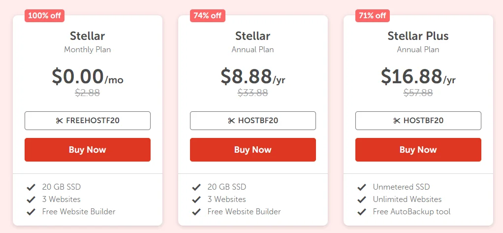Click the 100% off badge

[x=45, y=16]
